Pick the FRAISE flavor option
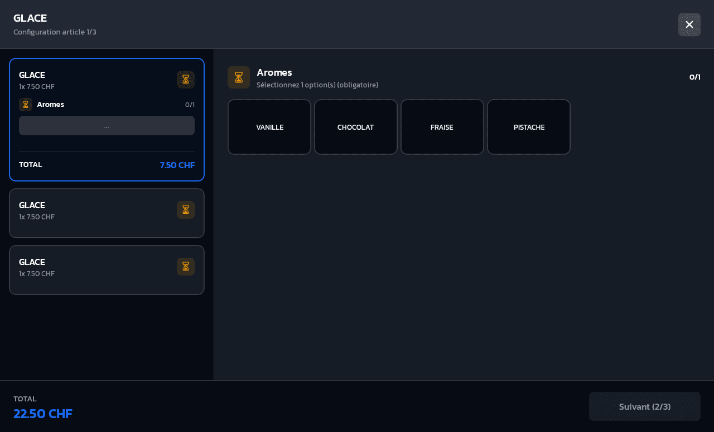Screen dimensions: 714x432 coord(442,127)
